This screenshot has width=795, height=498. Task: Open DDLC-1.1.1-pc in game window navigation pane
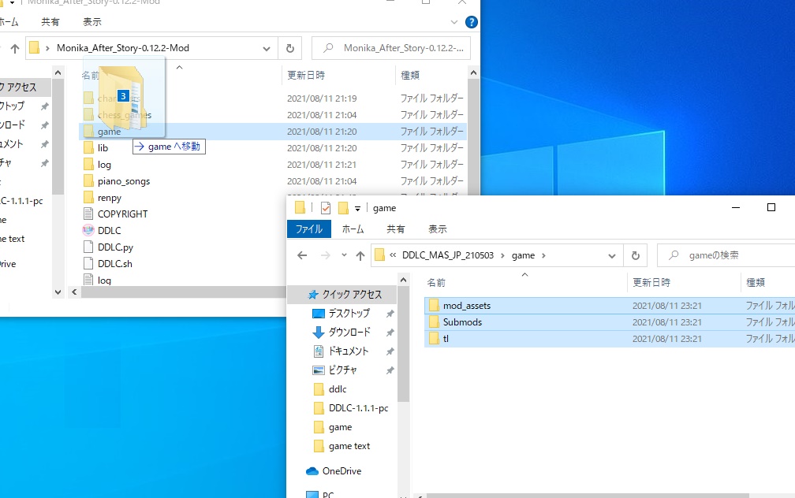[358, 408]
